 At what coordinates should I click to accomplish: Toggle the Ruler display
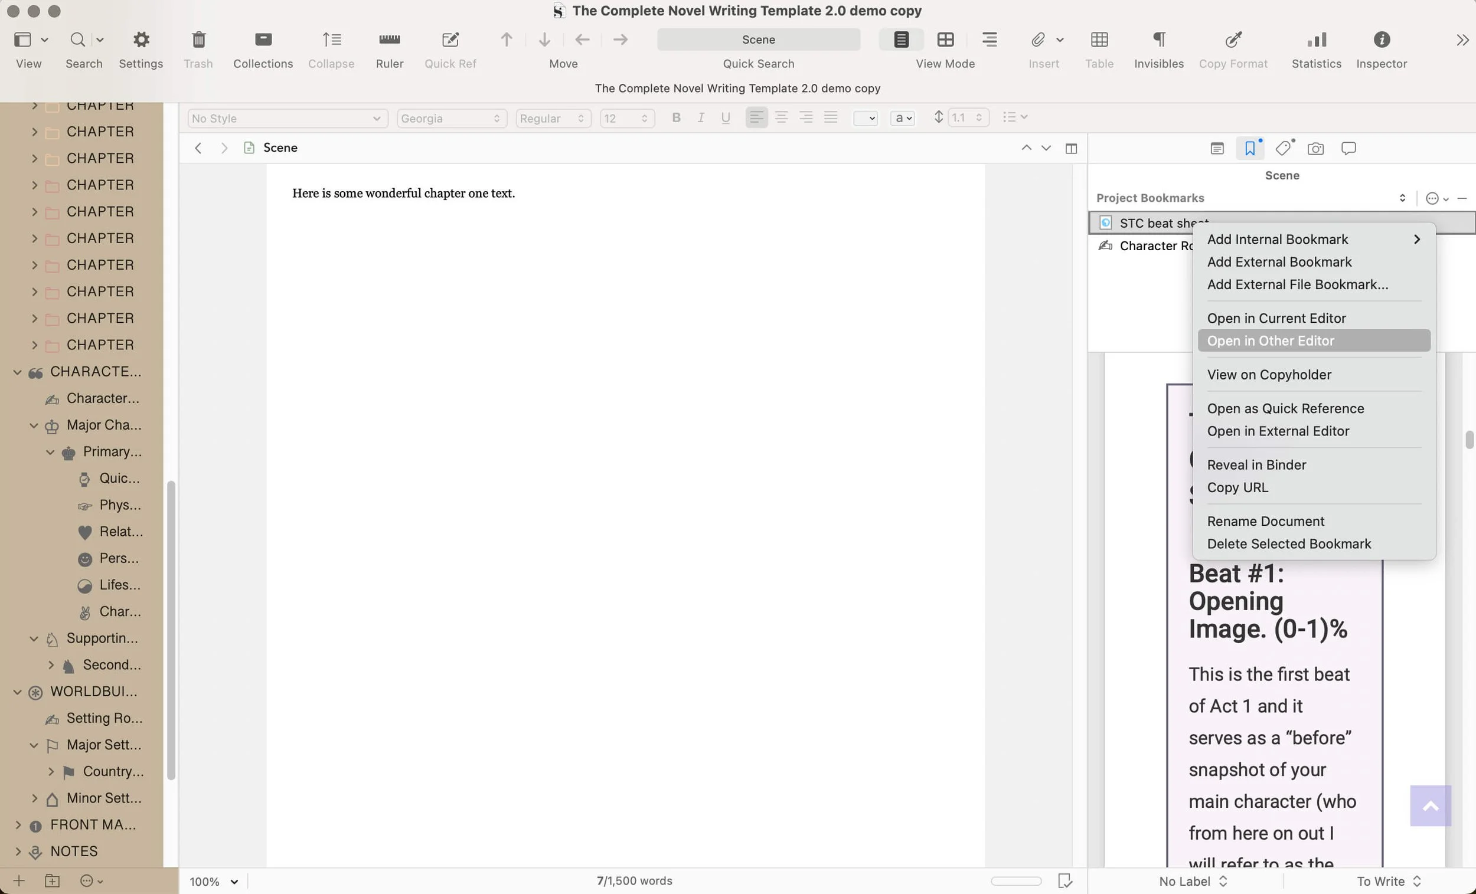(389, 40)
